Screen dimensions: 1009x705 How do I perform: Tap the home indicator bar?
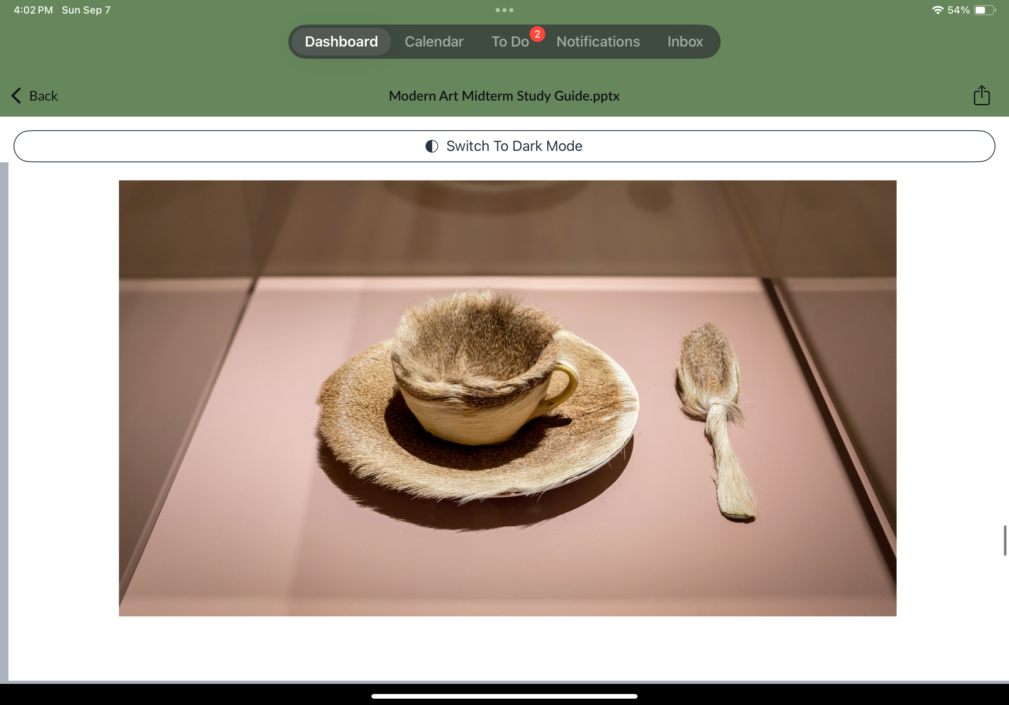pyautogui.click(x=504, y=696)
